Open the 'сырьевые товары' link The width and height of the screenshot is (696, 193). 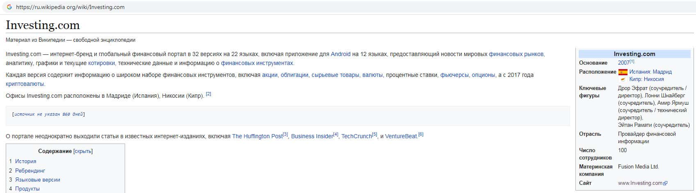click(x=335, y=75)
